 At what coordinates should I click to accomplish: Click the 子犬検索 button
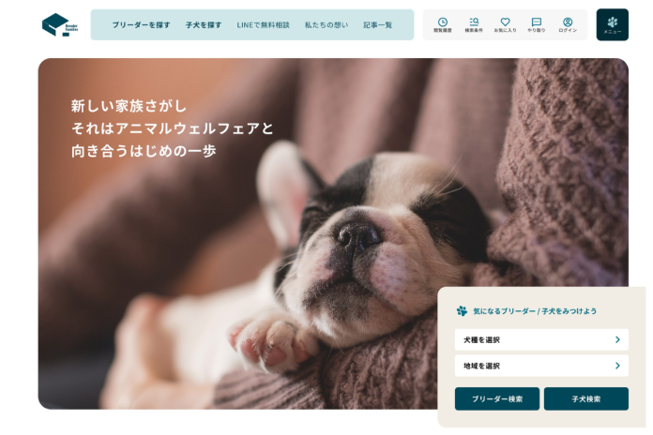tap(586, 398)
